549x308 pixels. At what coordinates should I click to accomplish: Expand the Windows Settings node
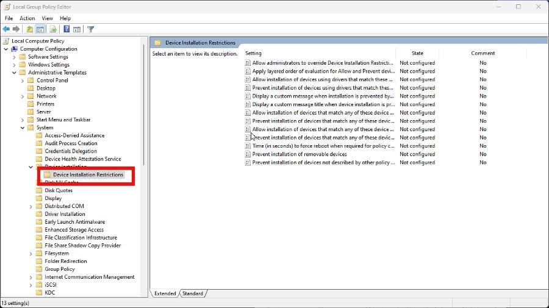pyautogui.click(x=14, y=65)
